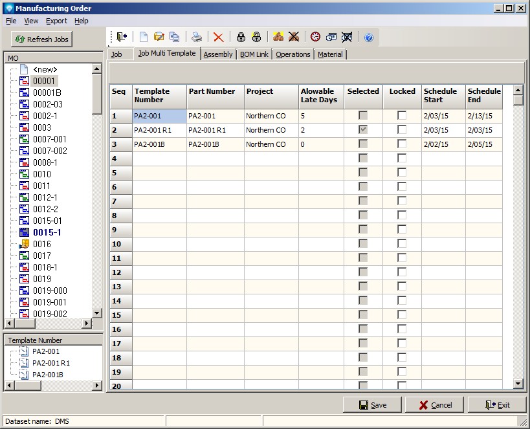Click the Save button
The image size is (530, 429).
click(373, 405)
